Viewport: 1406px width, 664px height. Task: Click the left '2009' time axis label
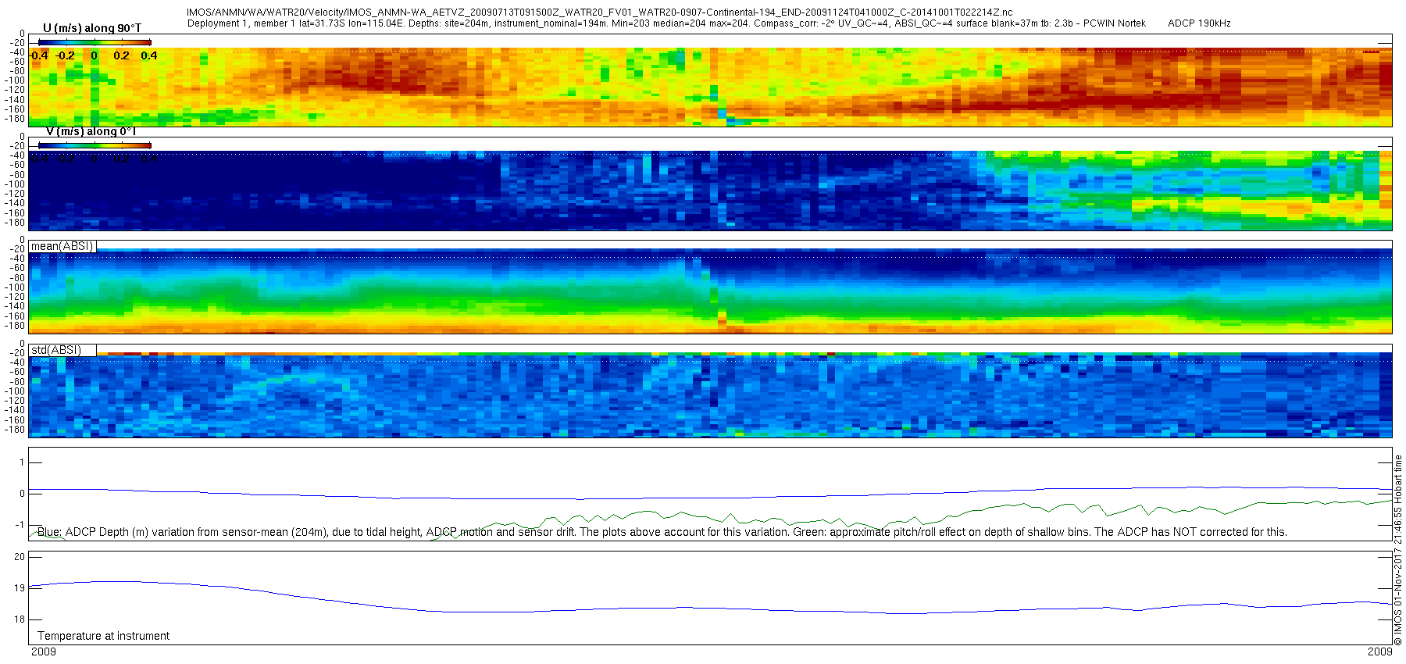[44, 652]
